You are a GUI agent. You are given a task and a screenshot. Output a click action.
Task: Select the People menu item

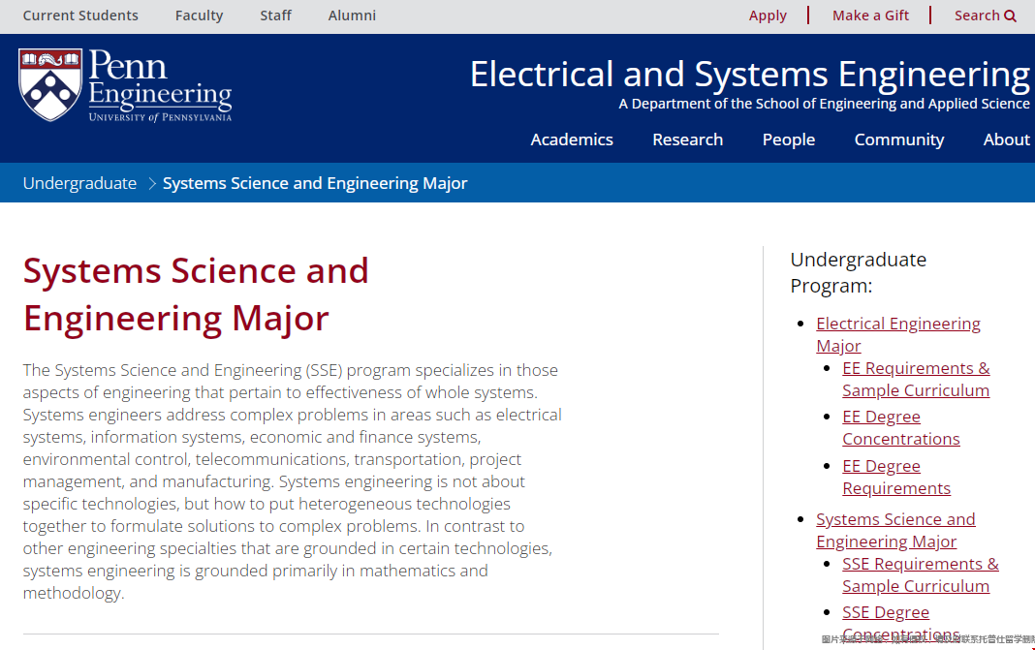click(x=789, y=139)
